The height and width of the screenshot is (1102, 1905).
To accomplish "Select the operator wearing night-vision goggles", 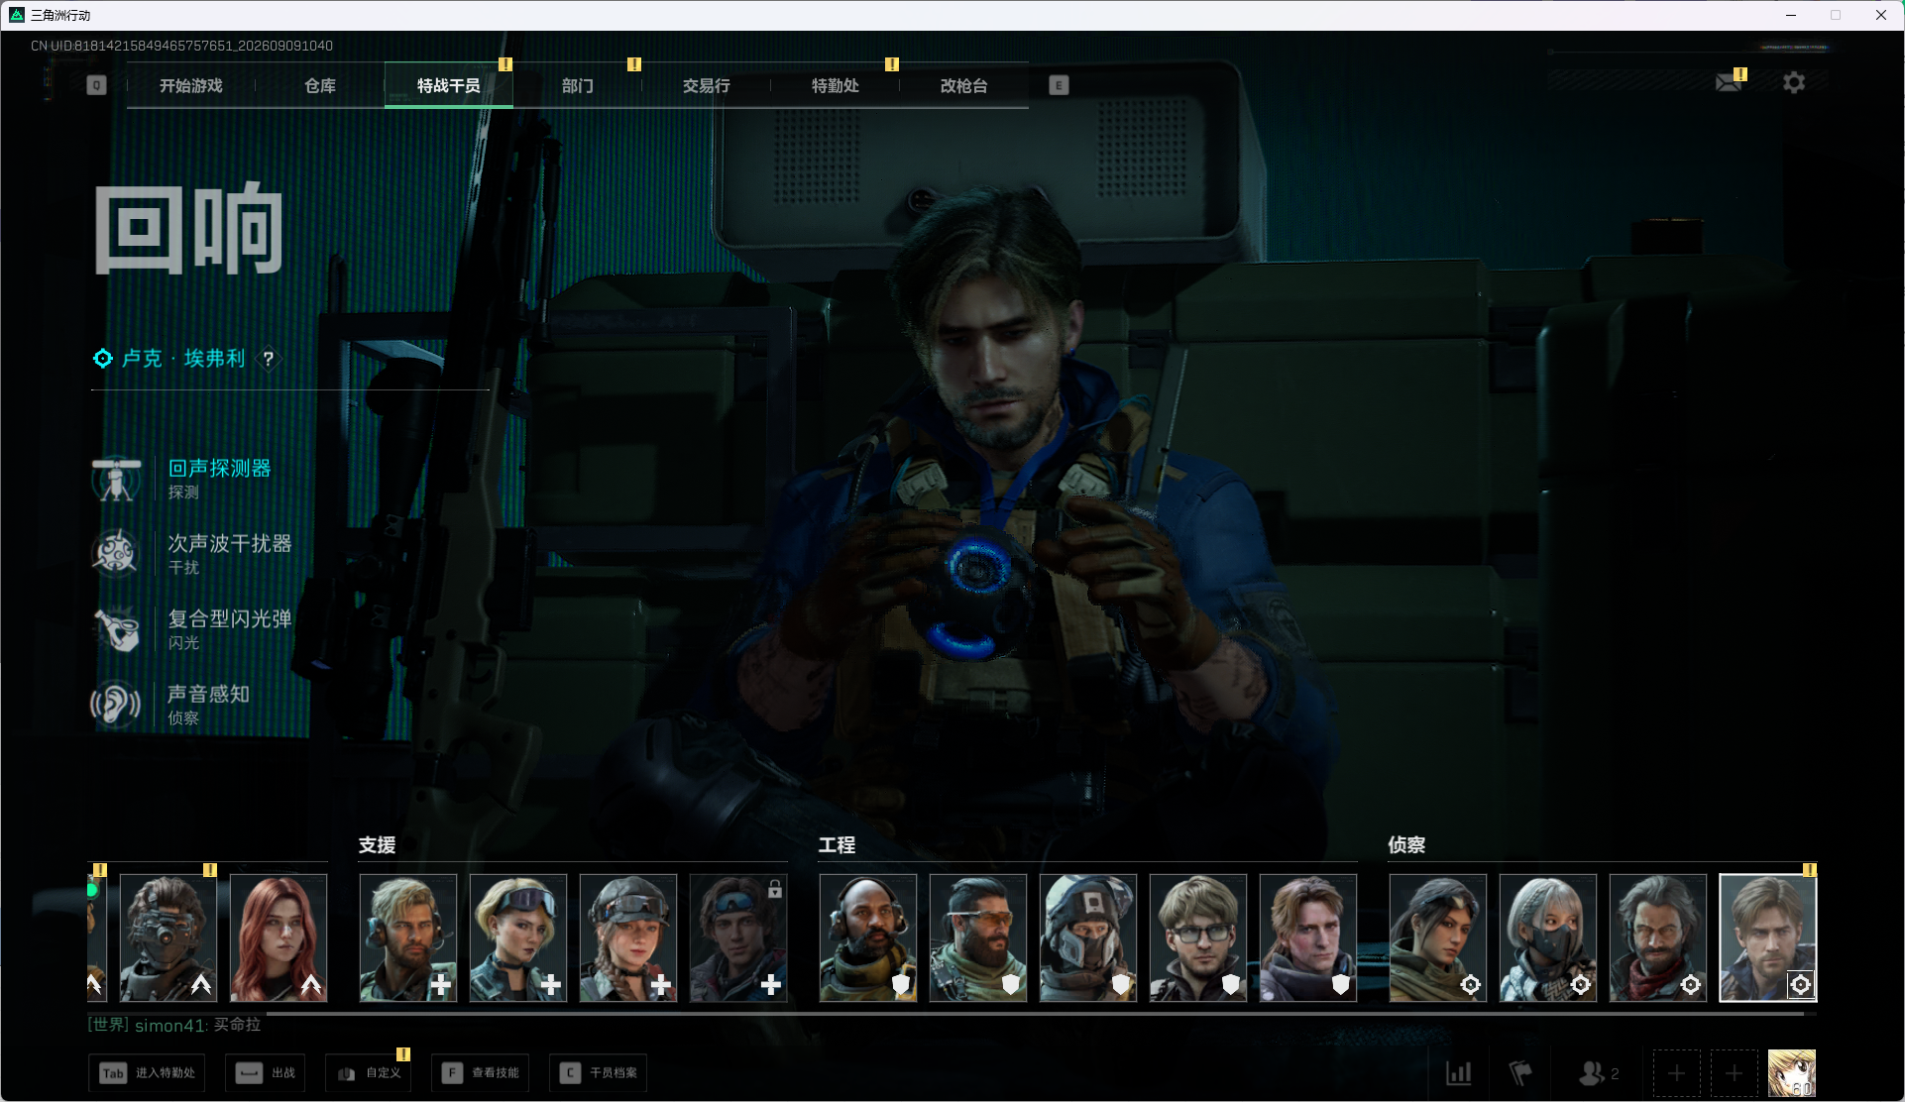I will (168, 937).
